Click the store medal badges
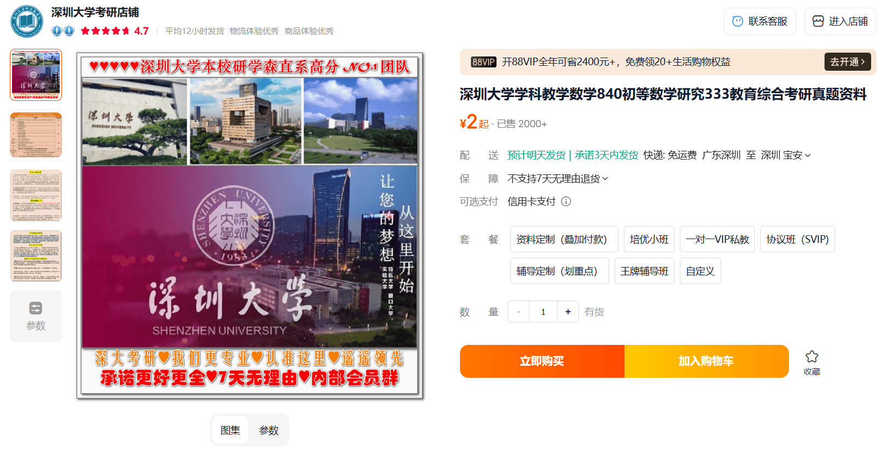The width and height of the screenshot is (881, 454). [62, 31]
